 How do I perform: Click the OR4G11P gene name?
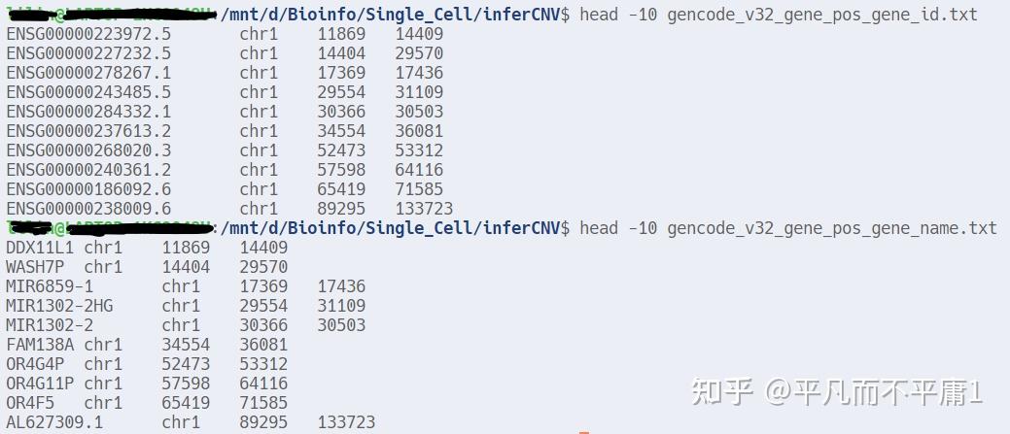tap(40, 384)
